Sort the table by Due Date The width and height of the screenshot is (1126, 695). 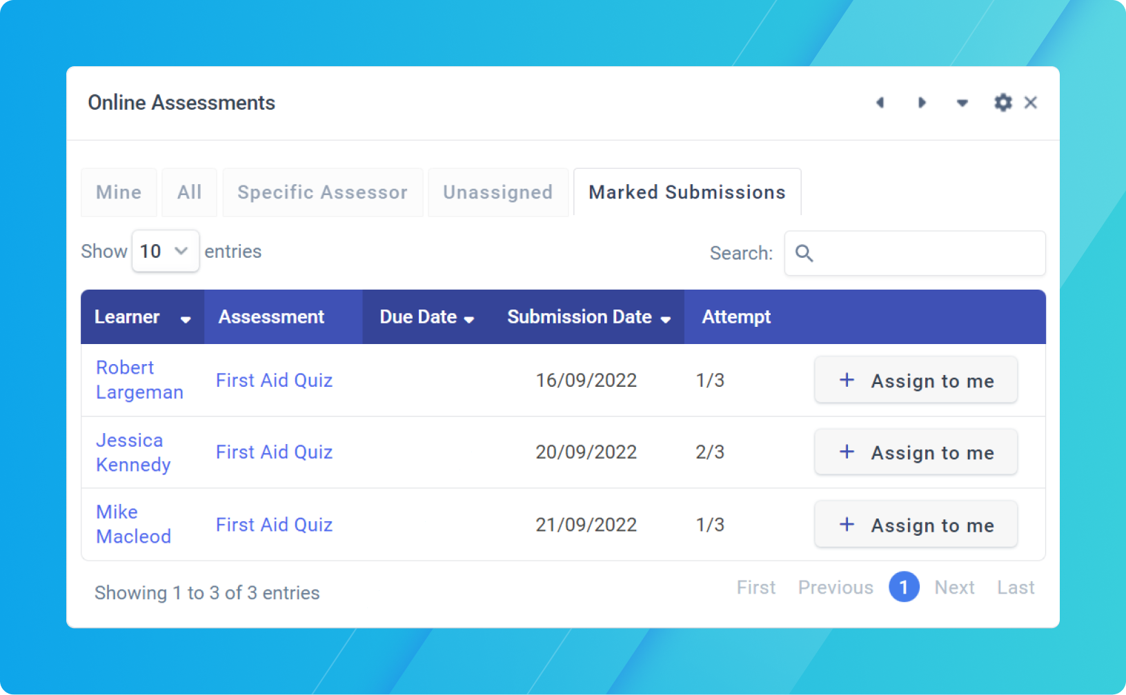coord(470,319)
